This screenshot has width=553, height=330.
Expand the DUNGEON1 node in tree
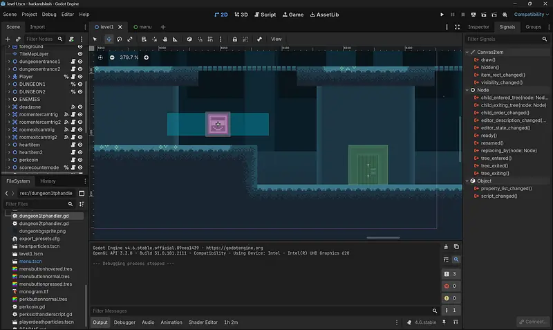coord(8,84)
